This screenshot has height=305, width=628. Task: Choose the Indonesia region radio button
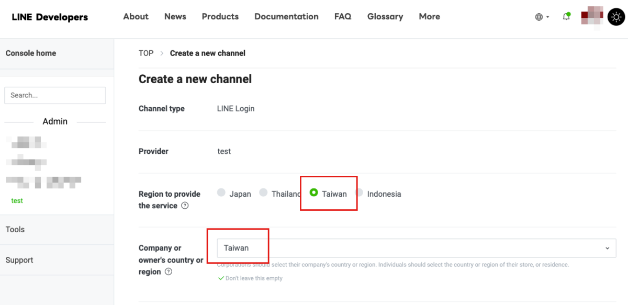359,193
